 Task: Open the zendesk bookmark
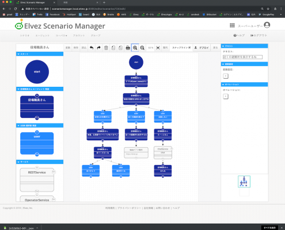193,14
